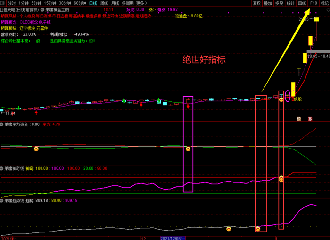Click the 个人持股 style tag
This screenshot has width=330, height=240.
click(x=27, y=16)
